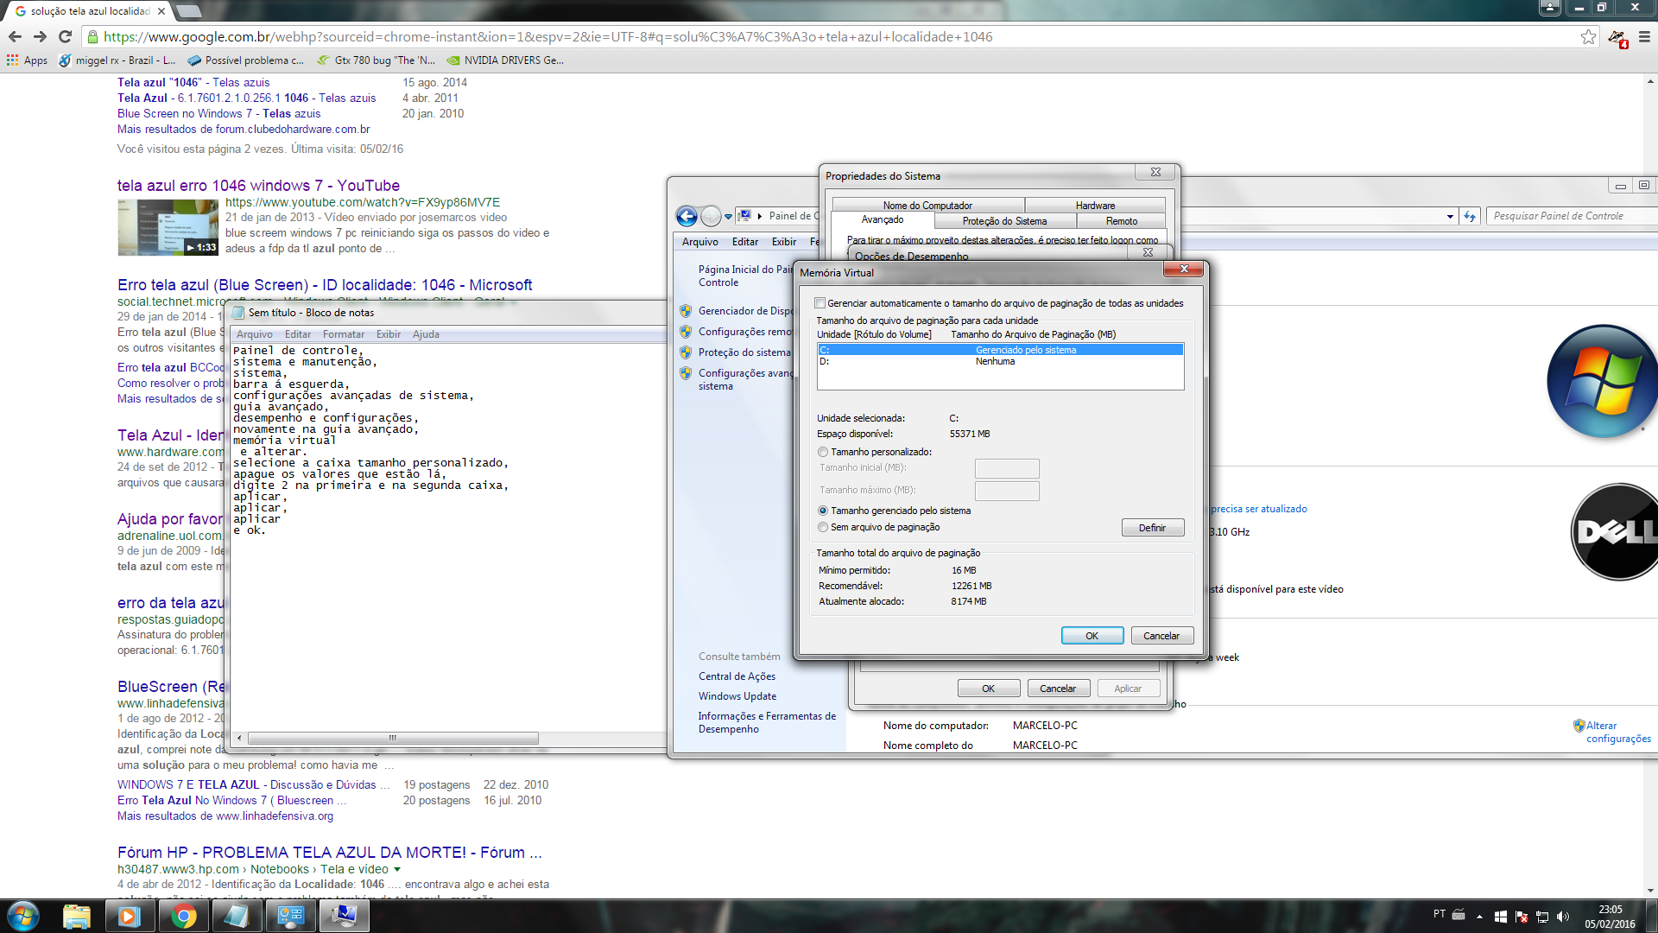The image size is (1658, 933).
Task: Switch to Control Panel taskbar button
Action: pos(290,916)
